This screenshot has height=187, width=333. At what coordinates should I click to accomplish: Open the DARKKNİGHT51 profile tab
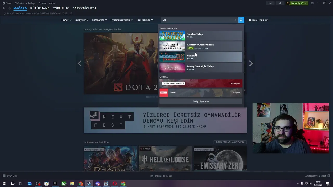pyautogui.click(x=84, y=8)
